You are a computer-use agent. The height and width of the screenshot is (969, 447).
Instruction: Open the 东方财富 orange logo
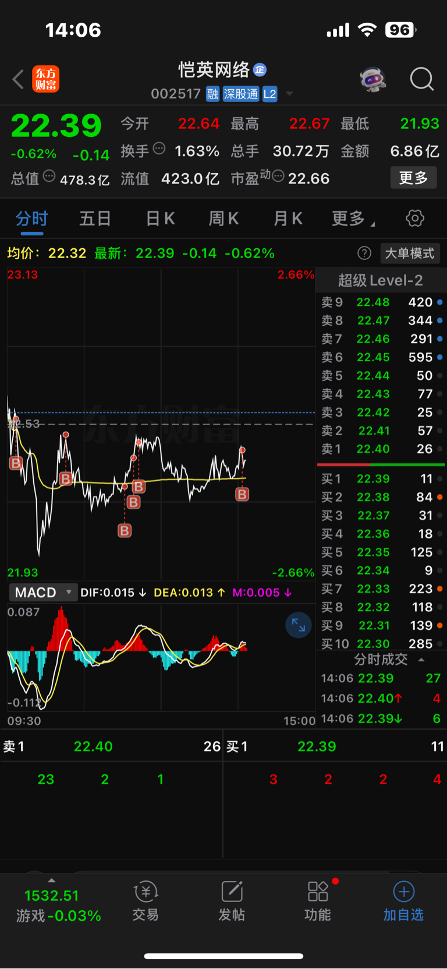coord(46,79)
